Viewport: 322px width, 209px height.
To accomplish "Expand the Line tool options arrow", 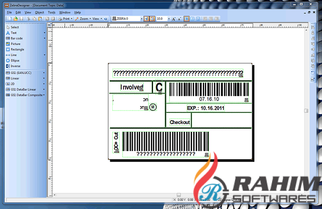I will 45,55.
